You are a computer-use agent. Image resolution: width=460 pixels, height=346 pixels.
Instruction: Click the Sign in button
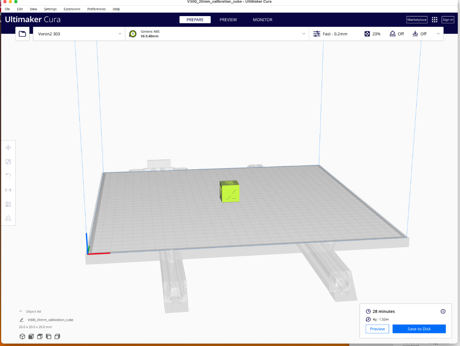pyautogui.click(x=448, y=20)
